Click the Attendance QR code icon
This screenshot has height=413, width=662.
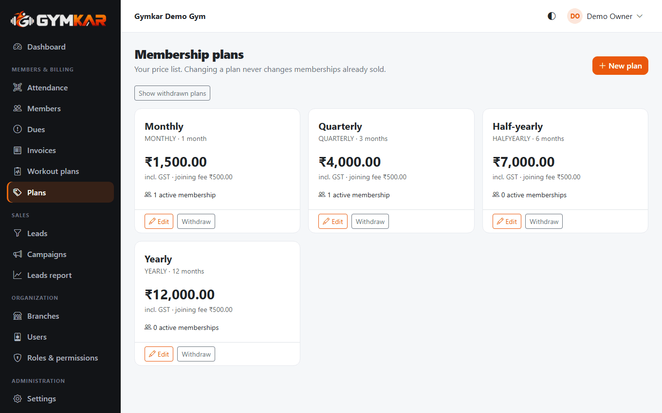pyautogui.click(x=18, y=87)
